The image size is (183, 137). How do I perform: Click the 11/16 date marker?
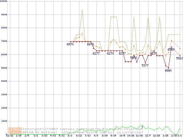(x=139, y=136)
